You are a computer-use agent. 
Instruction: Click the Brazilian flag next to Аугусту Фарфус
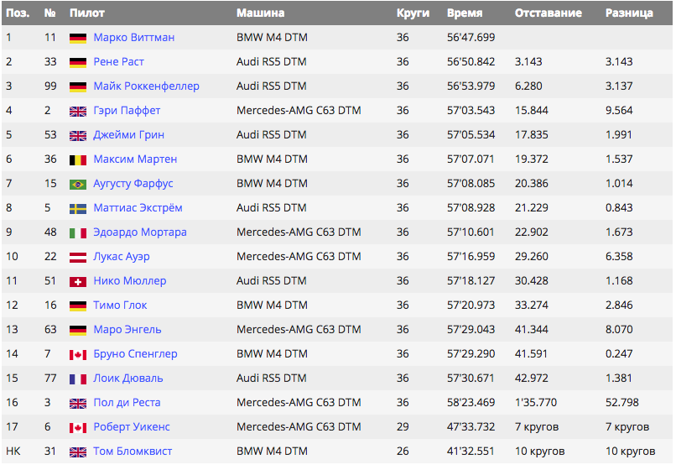pyautogui.click(x=78, y=184)
